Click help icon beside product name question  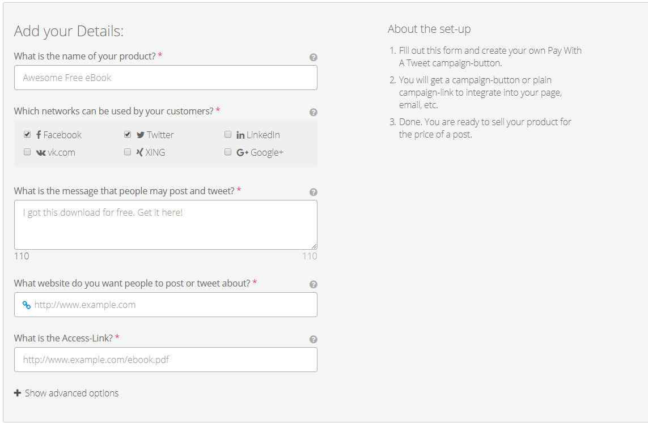(314, 57)
